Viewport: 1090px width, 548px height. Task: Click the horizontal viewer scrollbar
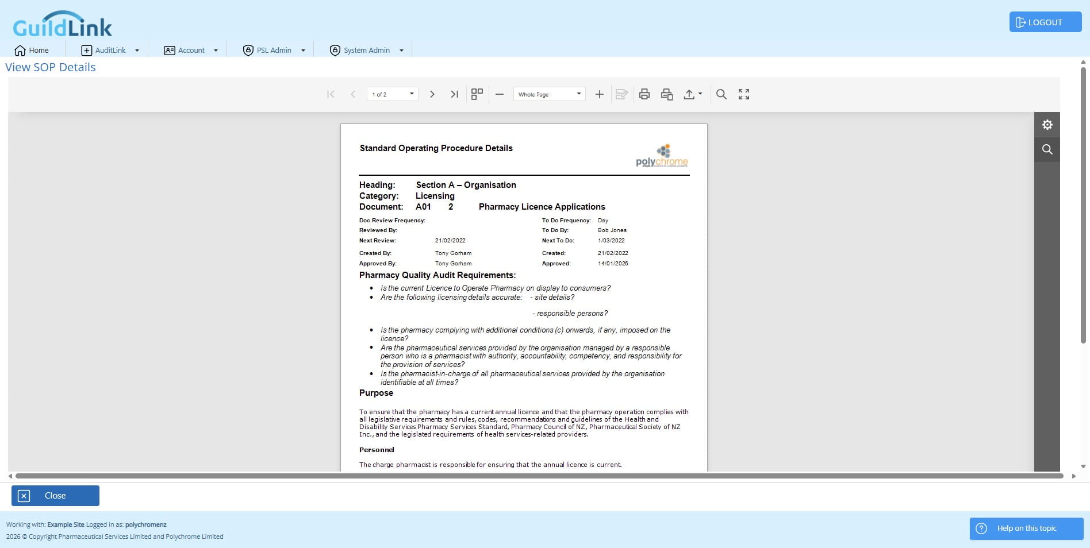click(539, 476)
